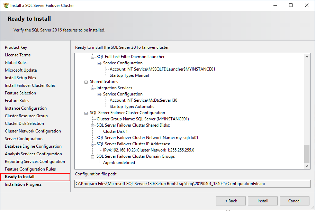Collapse the Shared features node
Viewport: 315px width, 211px height.
pyautogui.click(x=86, y=82)
